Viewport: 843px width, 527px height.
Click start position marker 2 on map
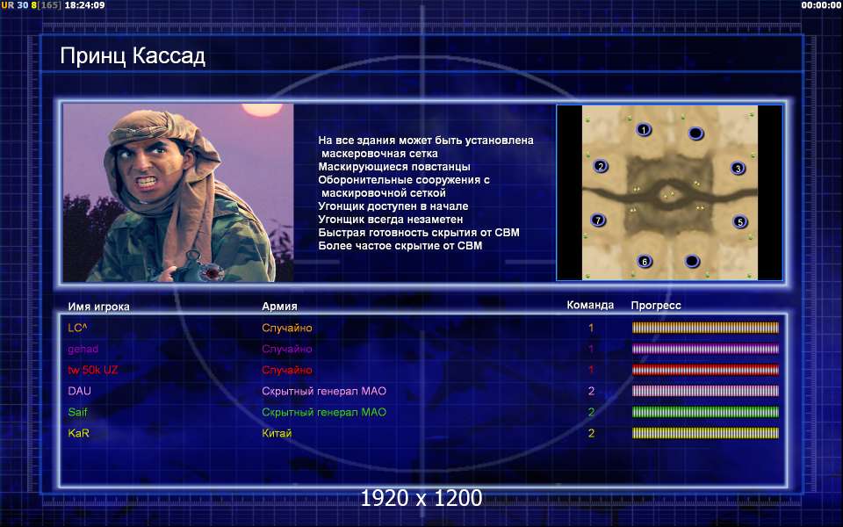pos(601,166)
